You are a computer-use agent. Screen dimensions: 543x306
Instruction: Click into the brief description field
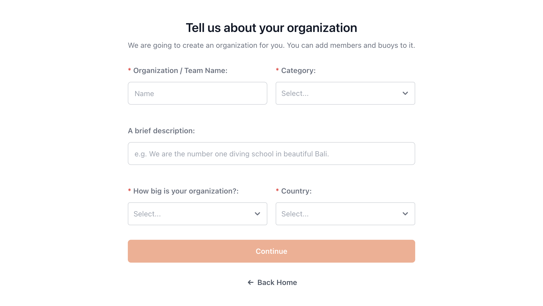(271, 154)
